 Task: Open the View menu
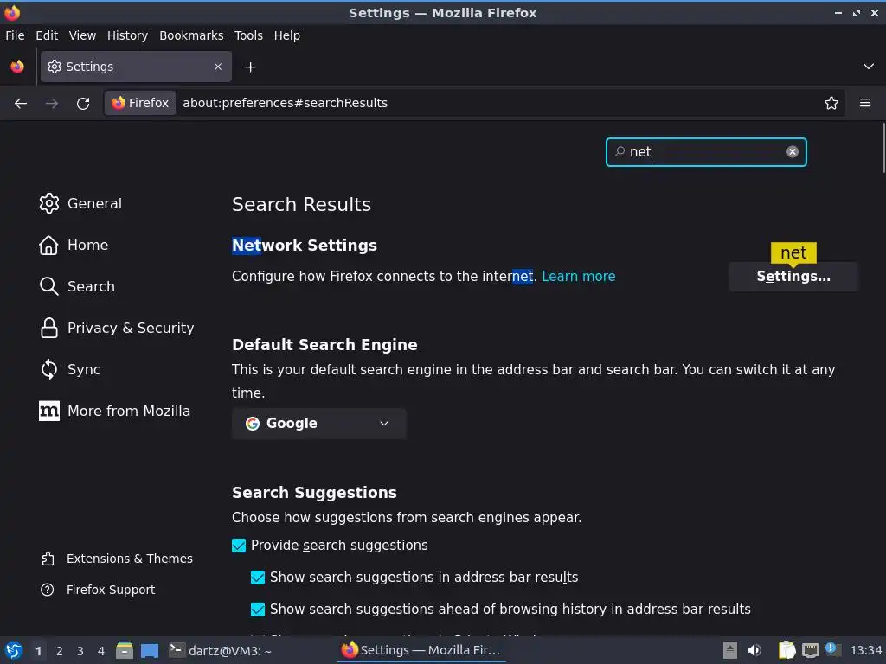coord(82,35)
